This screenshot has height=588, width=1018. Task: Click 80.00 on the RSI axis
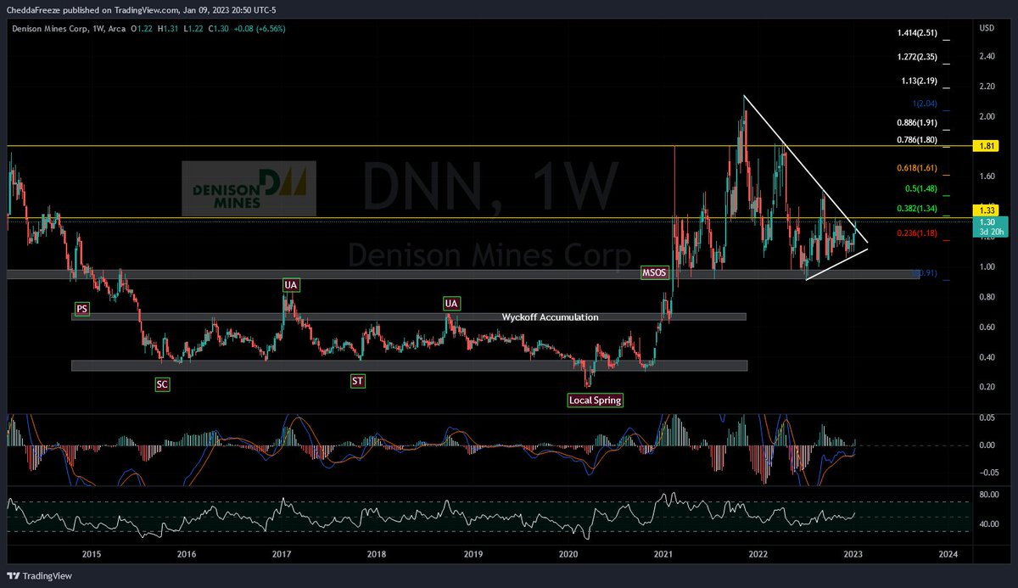tap(988, 493)
